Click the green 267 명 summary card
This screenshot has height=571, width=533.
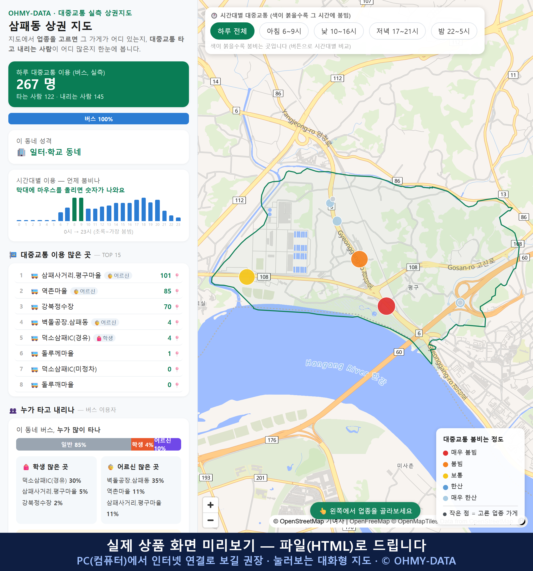point(99,84)
